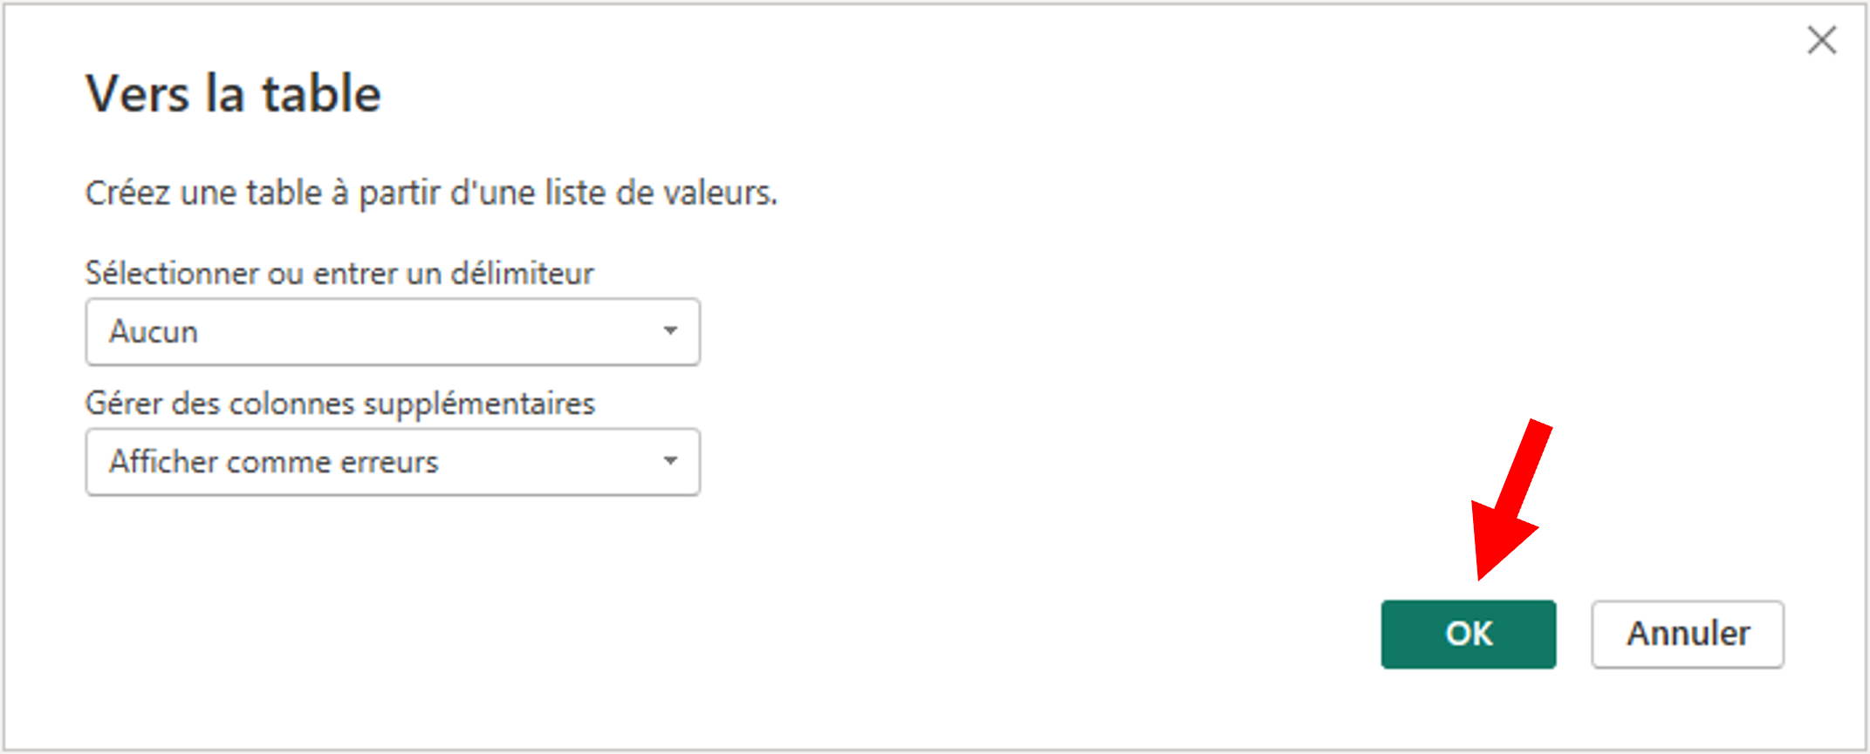Click the OK button
The height and width of the screenshot is (754, 1870).
coord(1468,634)
